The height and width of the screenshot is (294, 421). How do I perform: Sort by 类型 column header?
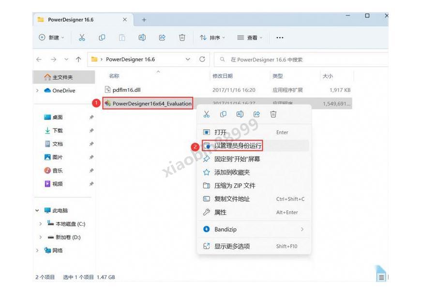point(277,76)
